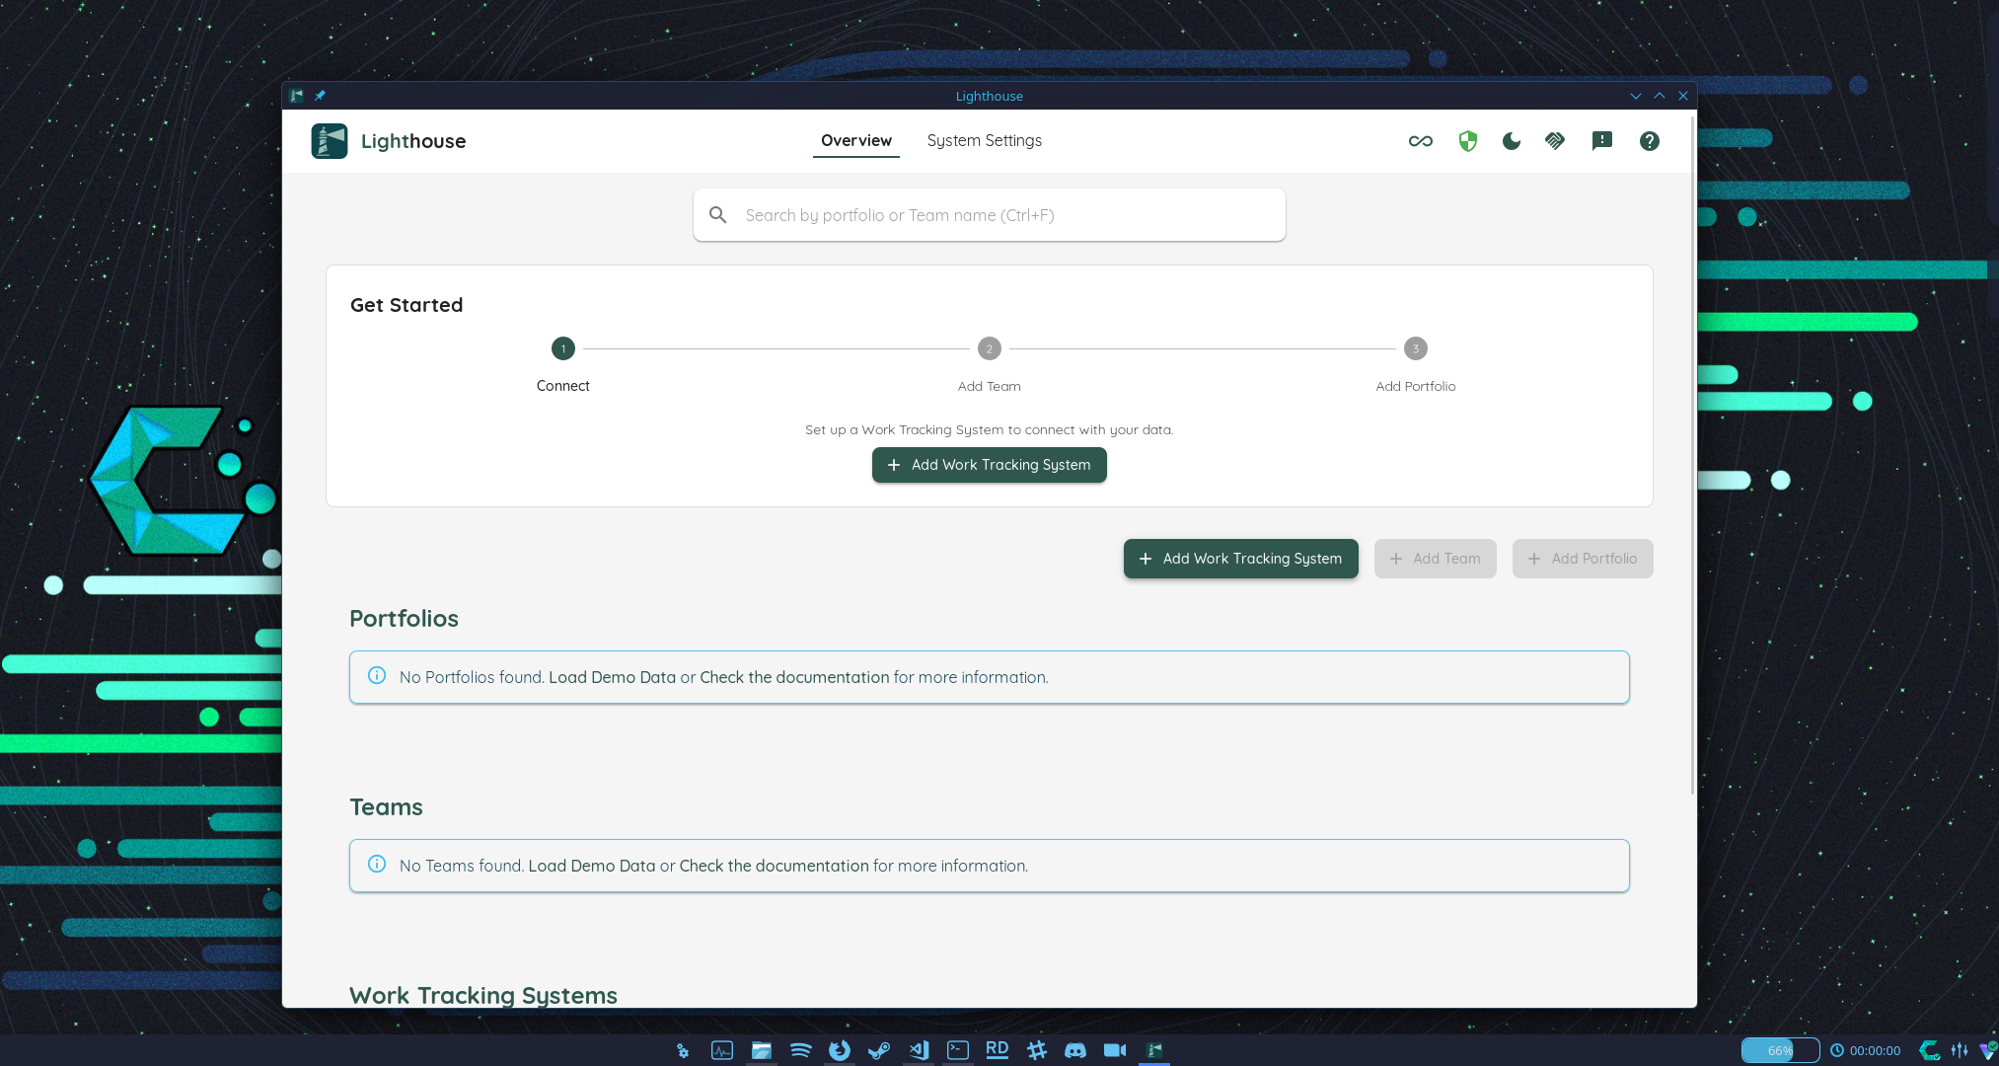Open the Lighthouse help menu
Screen dimensions: 1999x1066
click(x=1649, y=141)
